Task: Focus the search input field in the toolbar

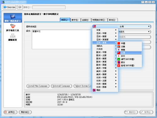Action: coord(49,7)
